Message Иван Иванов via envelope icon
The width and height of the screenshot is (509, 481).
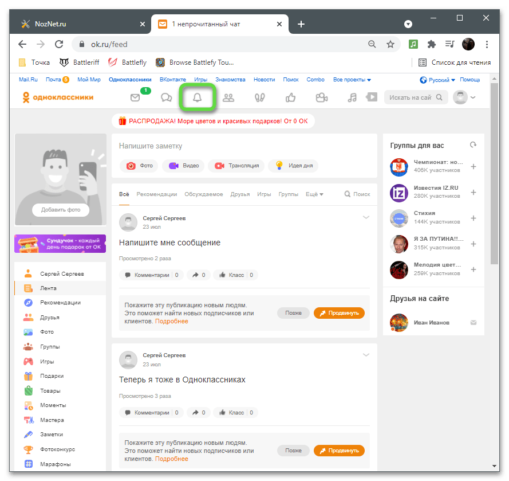click(x=474, y=322)
